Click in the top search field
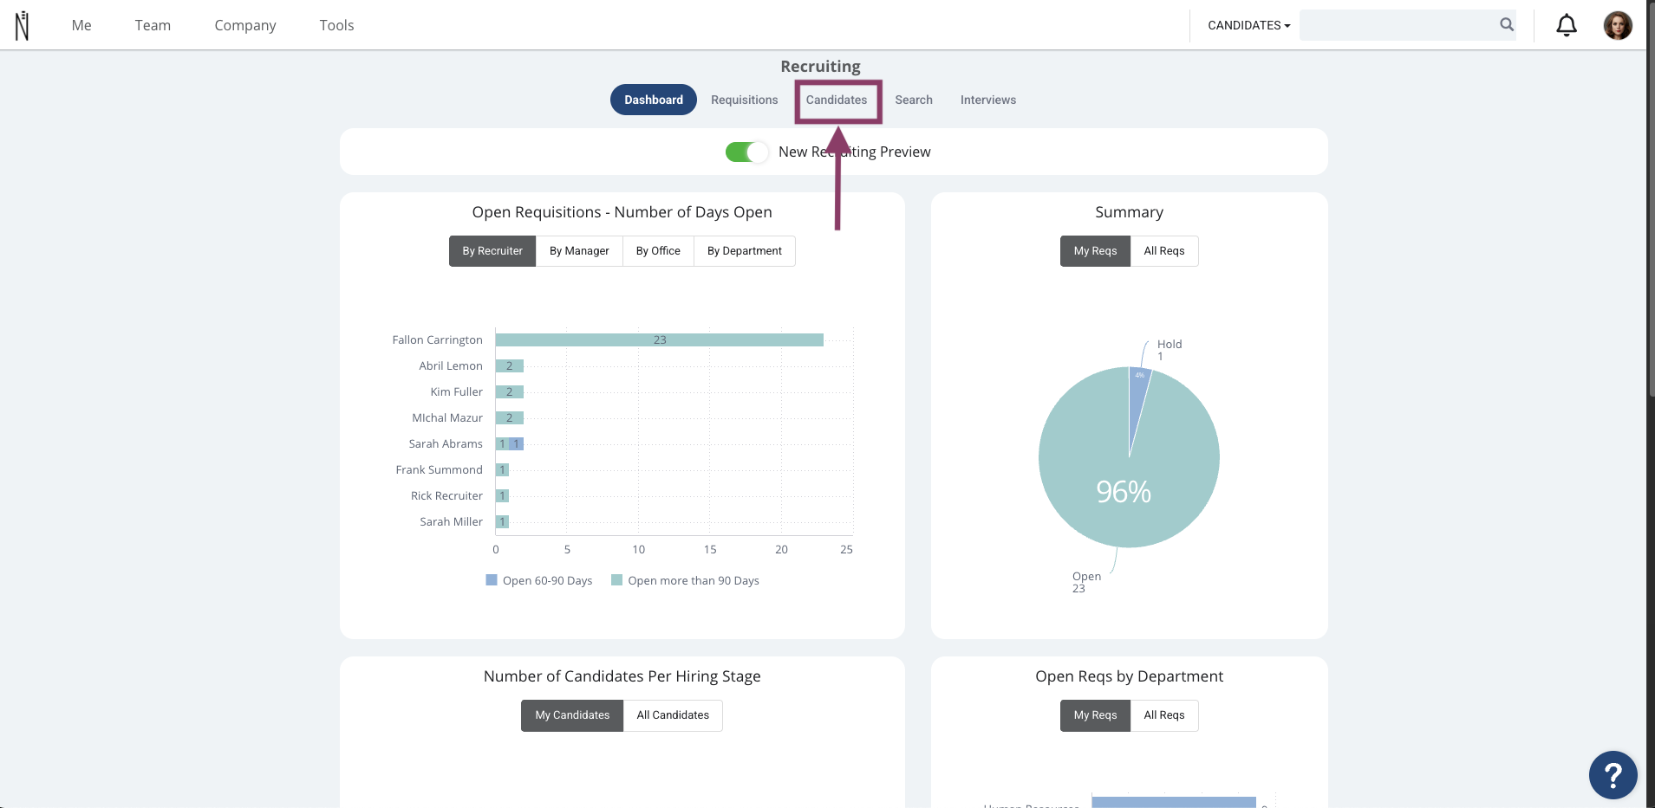 coord(1398,25)
